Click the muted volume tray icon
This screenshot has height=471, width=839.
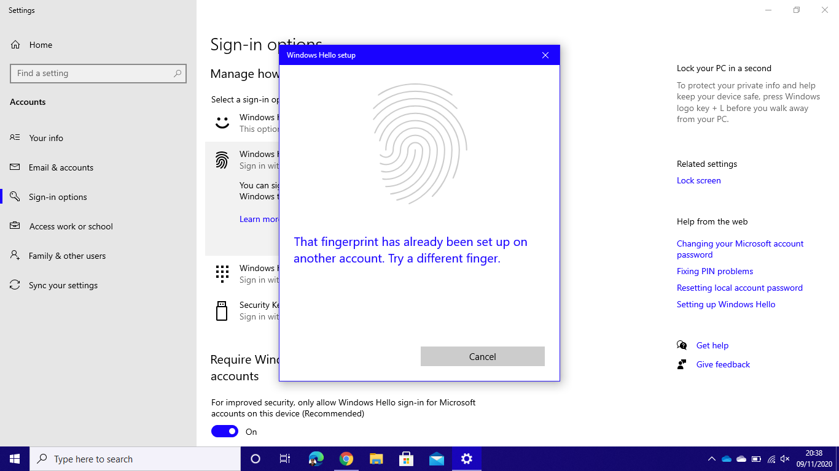coord(785,459)
